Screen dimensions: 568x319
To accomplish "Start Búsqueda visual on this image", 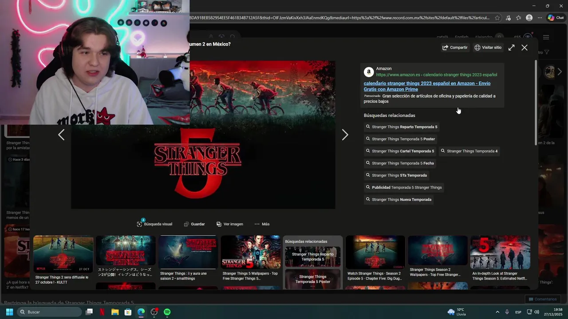I will pyautogui.click(x=154, y=224).
